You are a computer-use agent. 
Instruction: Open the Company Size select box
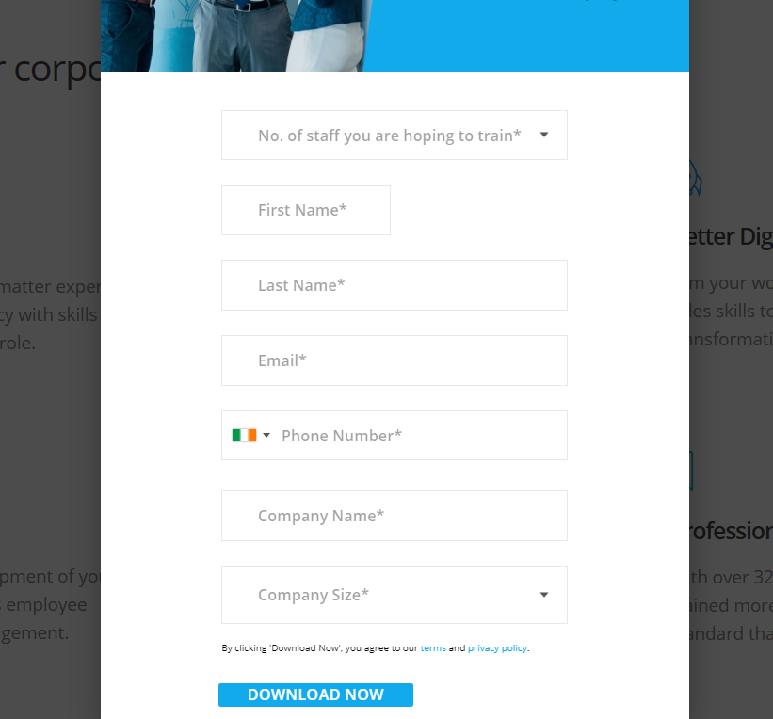395,595
